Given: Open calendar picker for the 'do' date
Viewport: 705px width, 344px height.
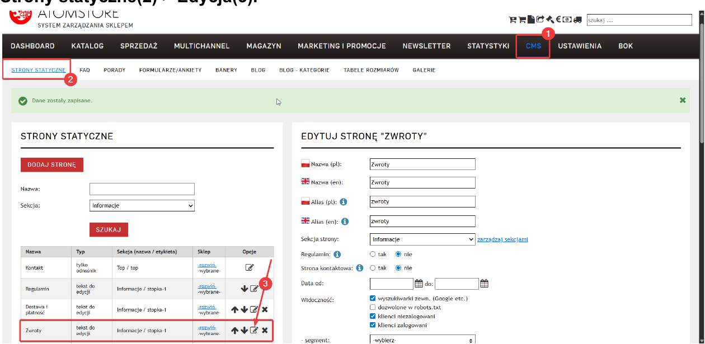Looking at the screenshot, I should (484, 284).
